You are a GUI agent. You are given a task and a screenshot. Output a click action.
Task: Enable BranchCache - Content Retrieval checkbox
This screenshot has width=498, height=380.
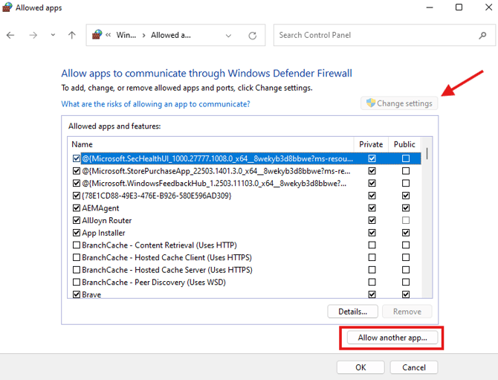tap(77, 245)
